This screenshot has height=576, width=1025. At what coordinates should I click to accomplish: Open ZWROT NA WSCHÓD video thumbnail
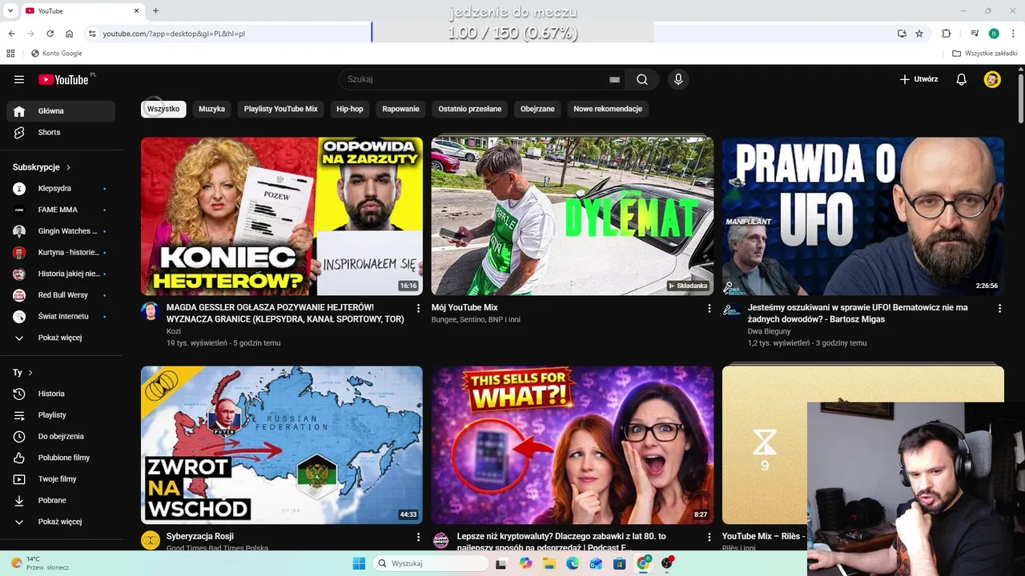pyautogui.click(x=282, y=445)
